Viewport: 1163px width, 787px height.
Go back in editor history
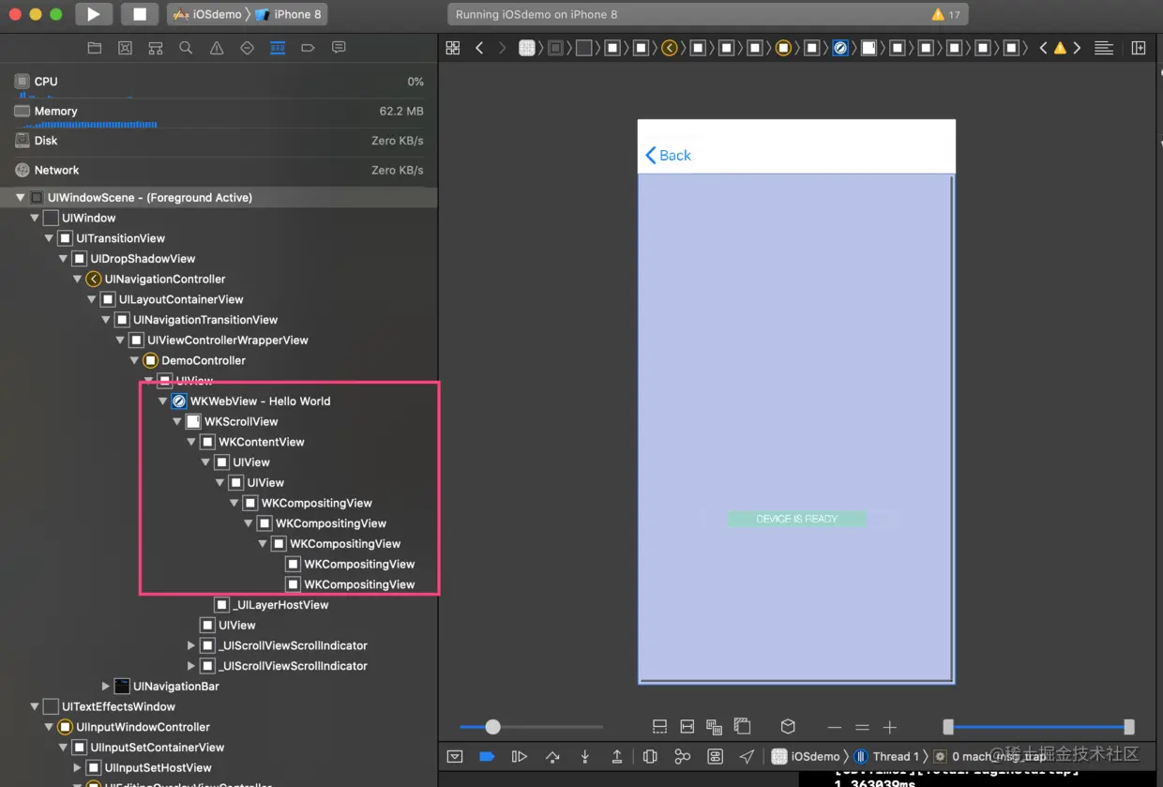479,48
